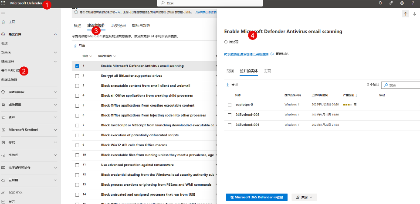
Task: Open Data connectors (数据连接器) in the sidebar
Action: [x=10, y=79]
